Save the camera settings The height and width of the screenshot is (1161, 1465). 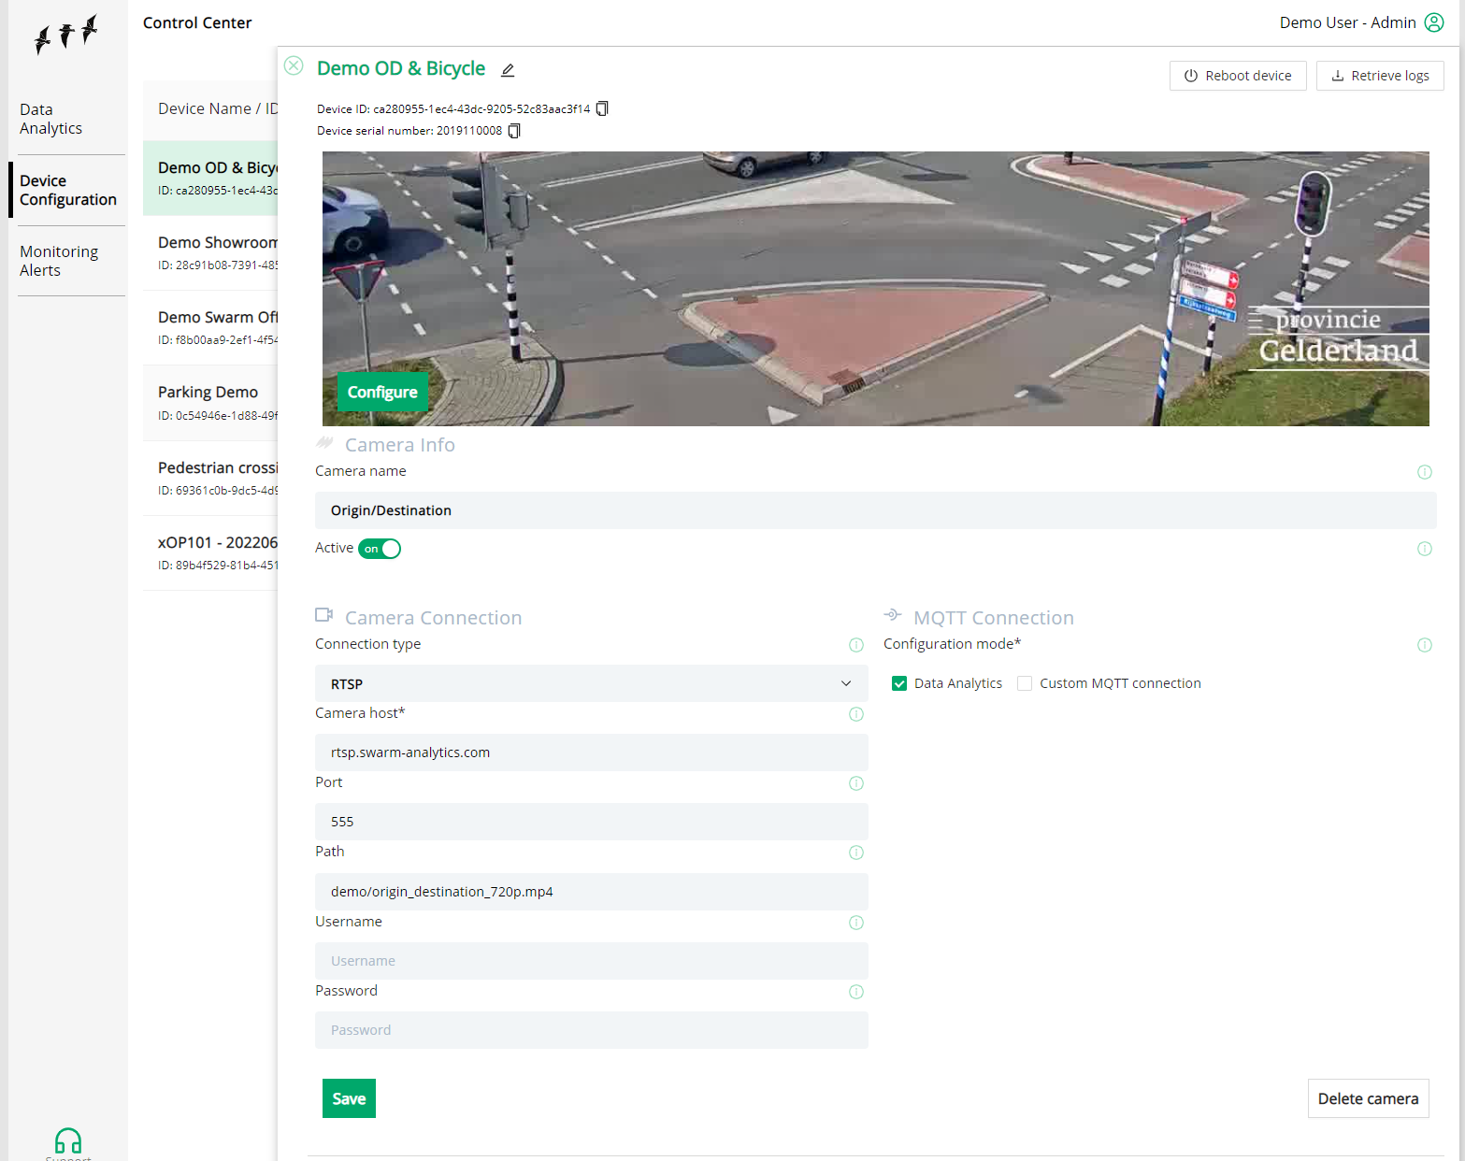(x=349, y=1098)
